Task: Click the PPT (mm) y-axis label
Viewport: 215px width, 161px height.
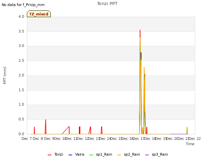Action: (x=5, y=75)
